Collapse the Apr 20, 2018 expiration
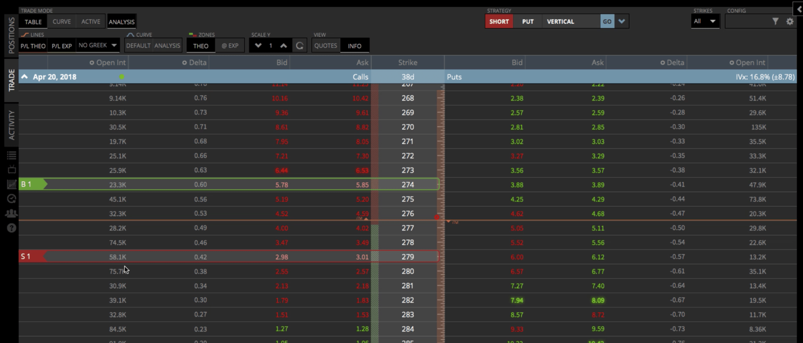The image size is (803, 343). (24, 77)
